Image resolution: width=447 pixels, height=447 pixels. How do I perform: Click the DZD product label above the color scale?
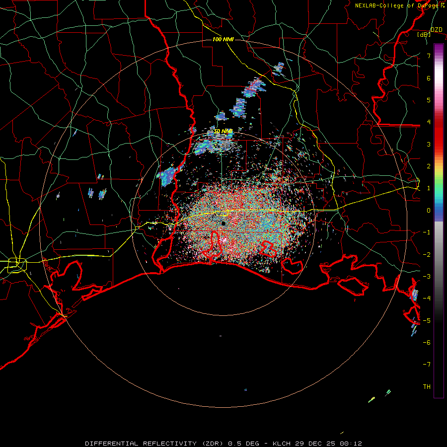coord(436,30)
